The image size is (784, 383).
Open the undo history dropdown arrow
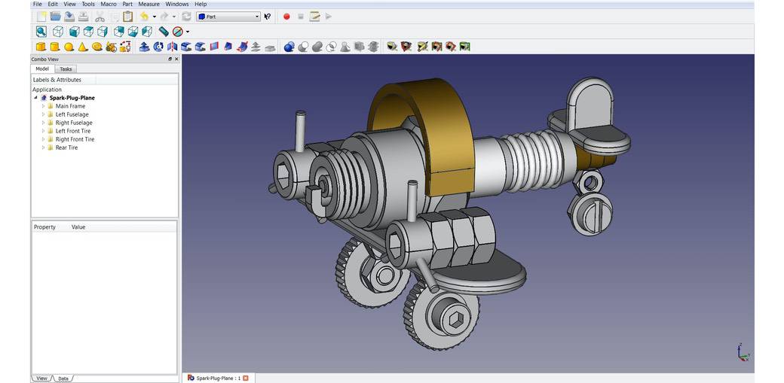pyautogui.click(x=154, y=17)
